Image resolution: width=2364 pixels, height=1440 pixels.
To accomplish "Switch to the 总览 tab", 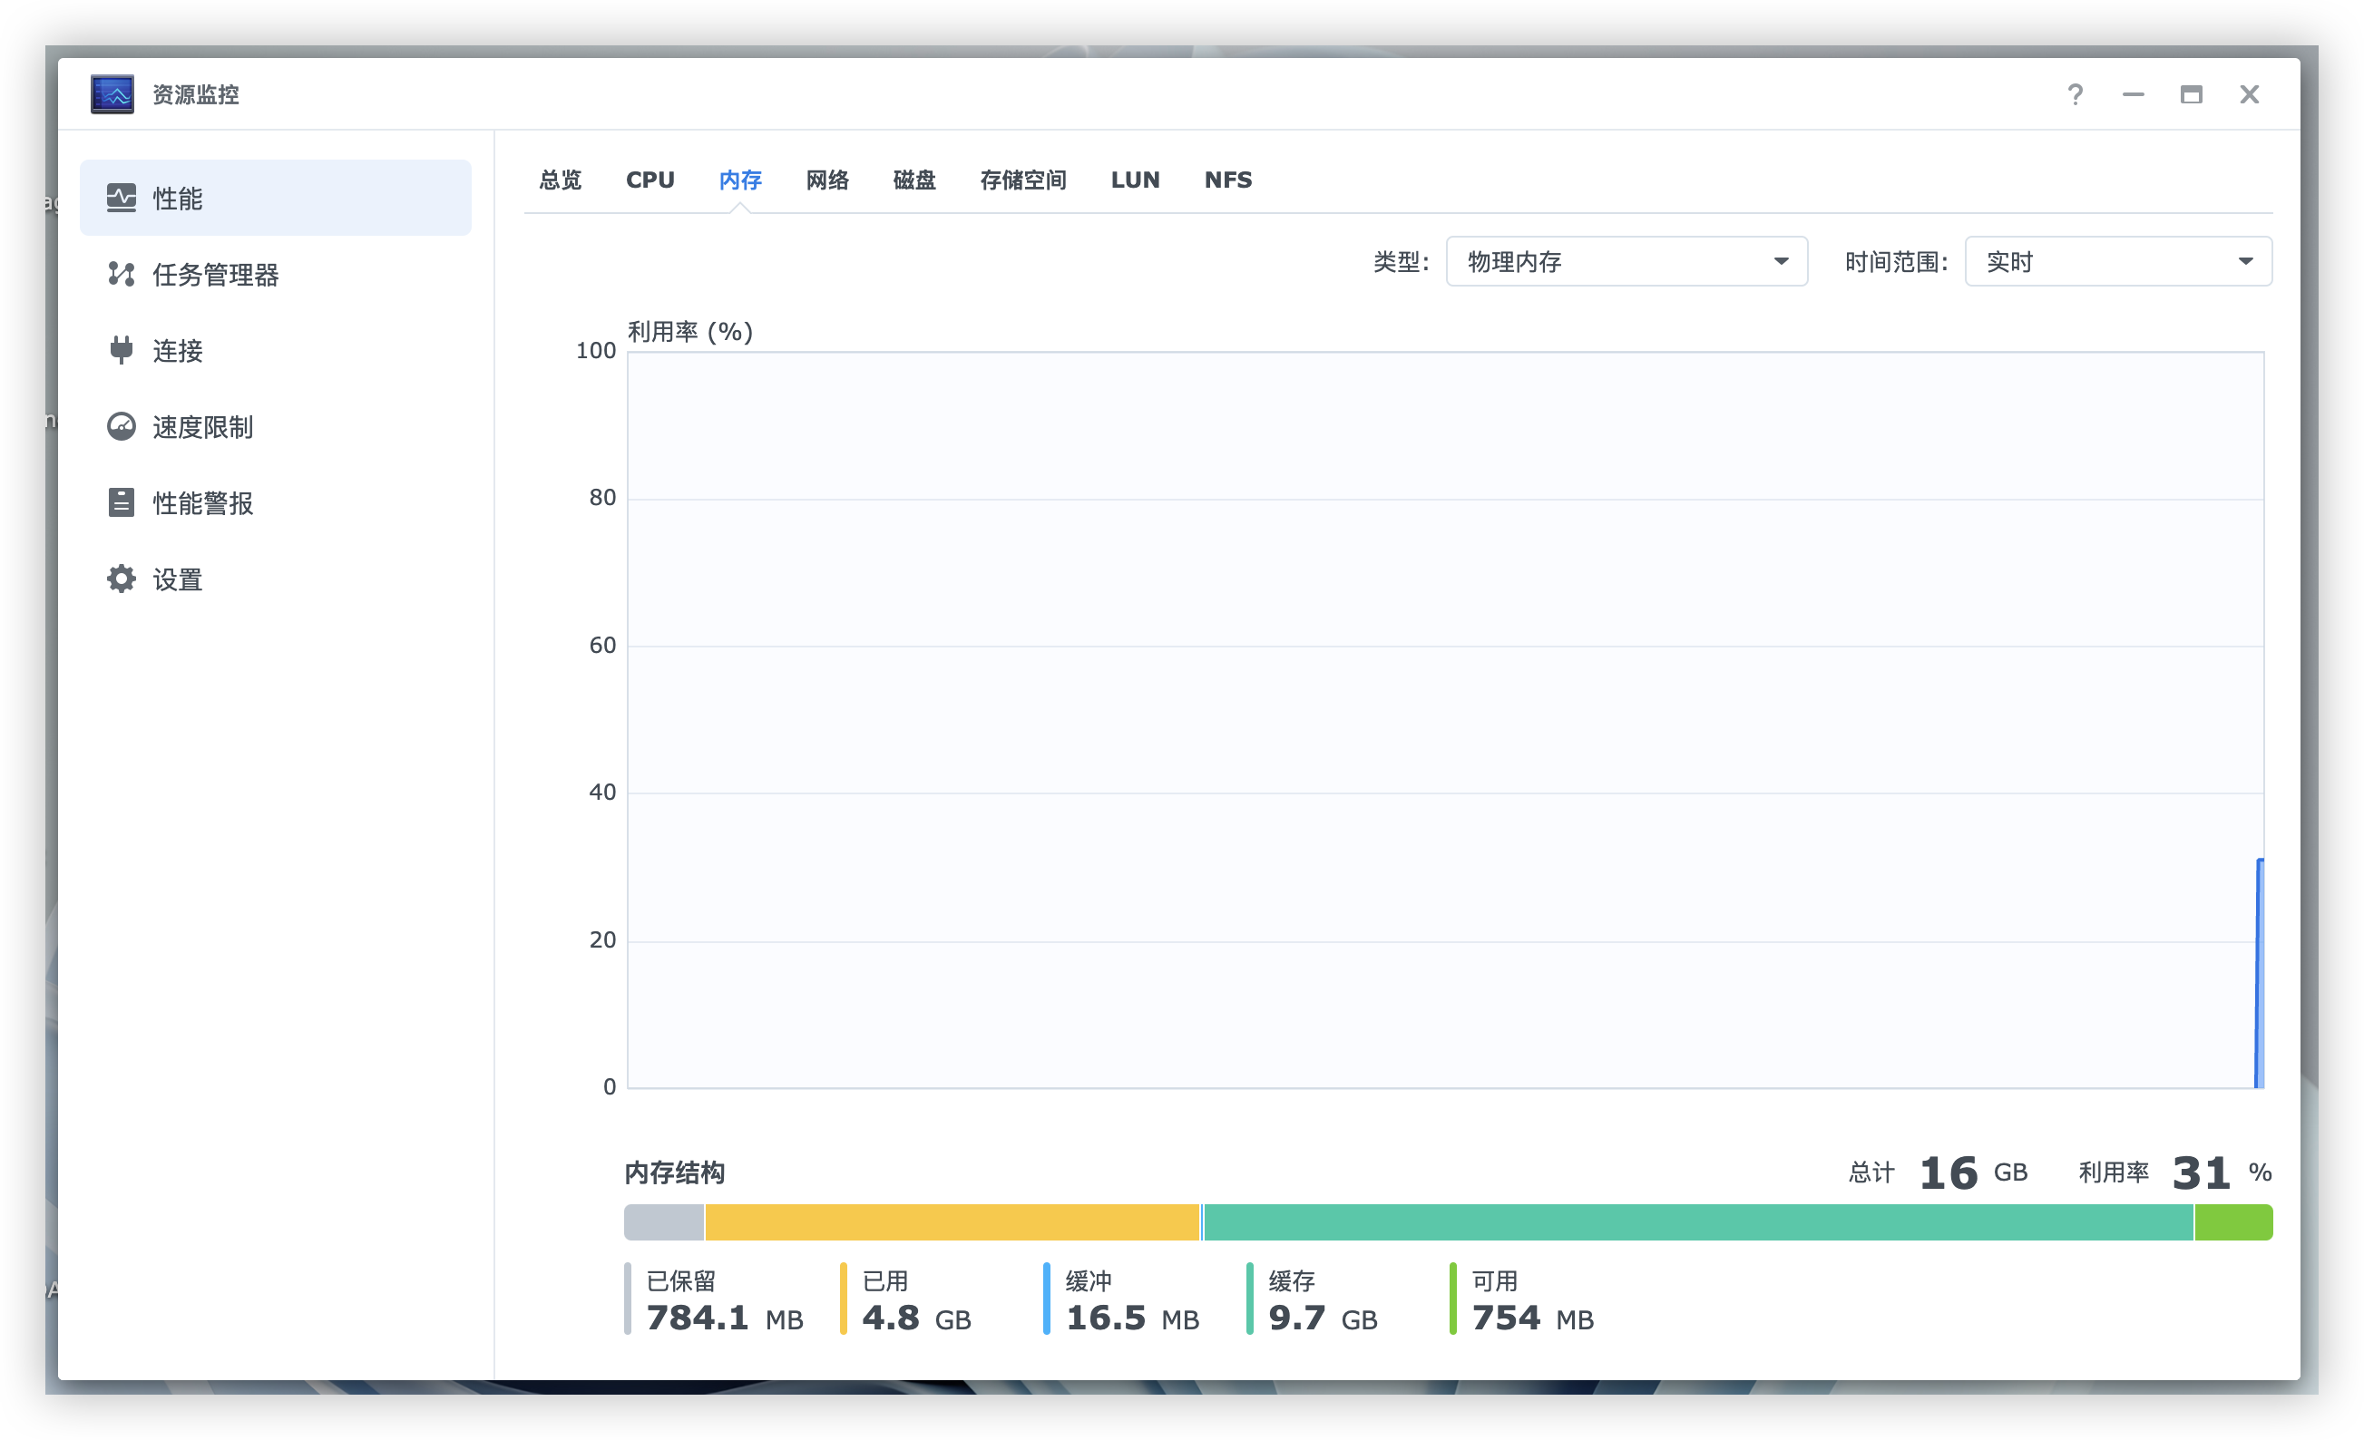I will pyautogui.click(x=561, y=180).
